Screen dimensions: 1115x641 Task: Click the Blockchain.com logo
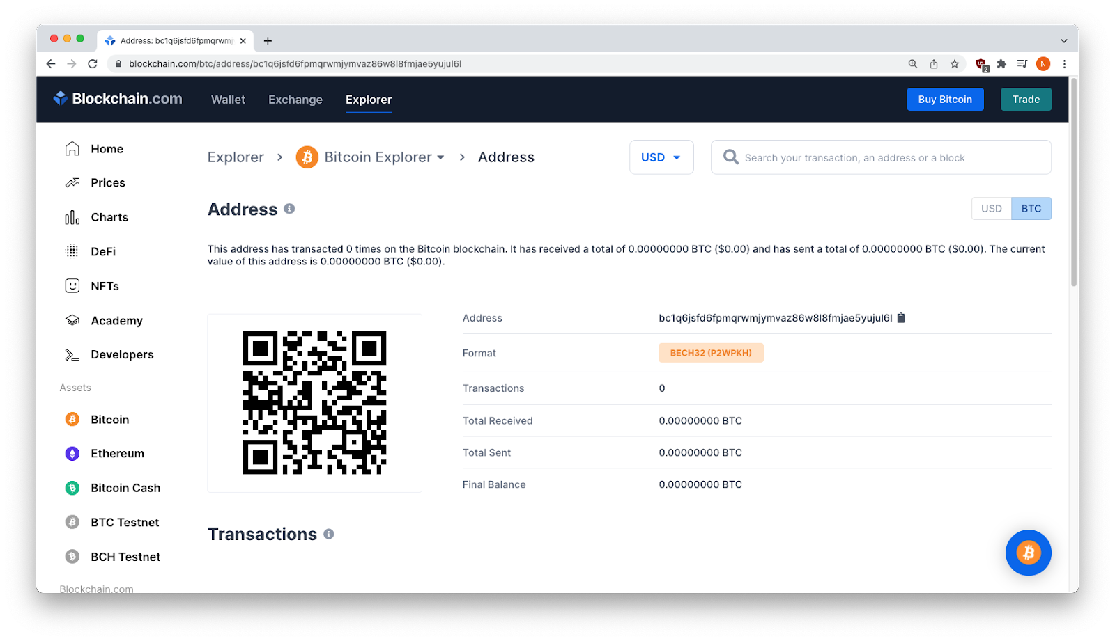coord(118,99)
